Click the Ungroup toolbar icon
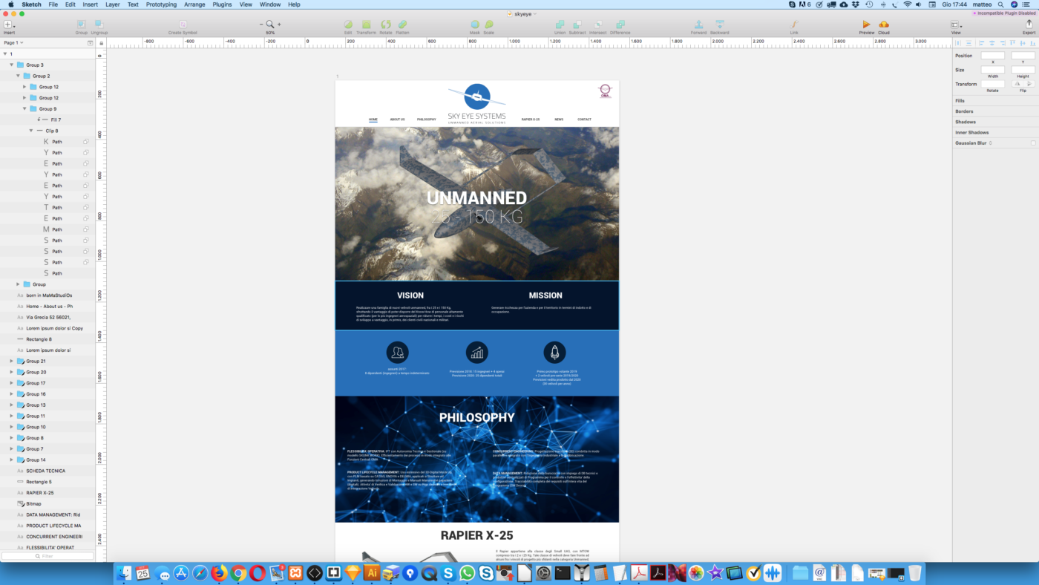This screenshot has width=1039, height=585. pyautogui.click(x=99, y=24)
